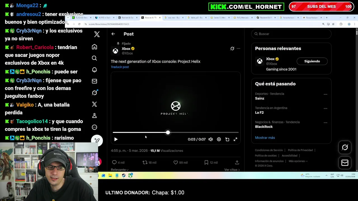Play the Project Helix video
This screenshot has width=358, height=201.
116,139
